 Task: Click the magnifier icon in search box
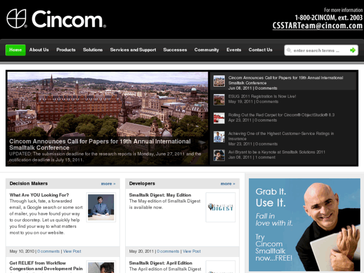pyautogui.click(x=289, y=50)
